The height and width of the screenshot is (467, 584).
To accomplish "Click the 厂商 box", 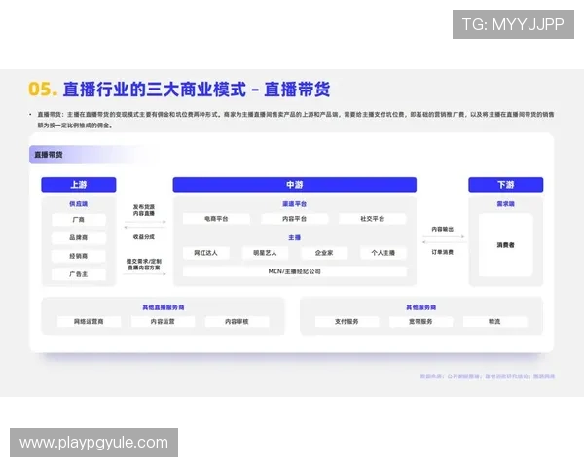I will (79, 220).
